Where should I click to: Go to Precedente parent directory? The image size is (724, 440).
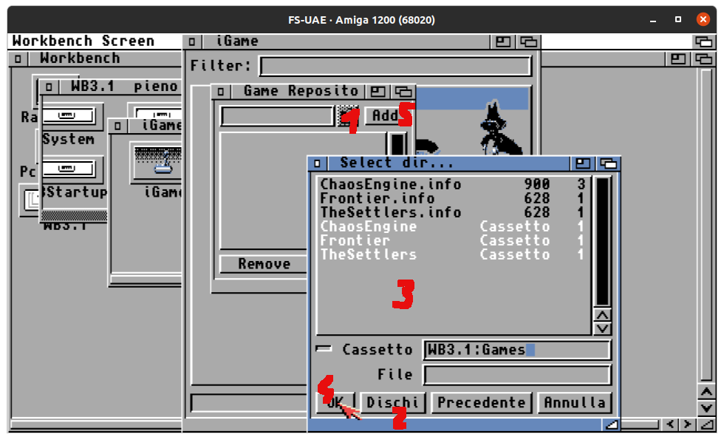coord(481,402)
